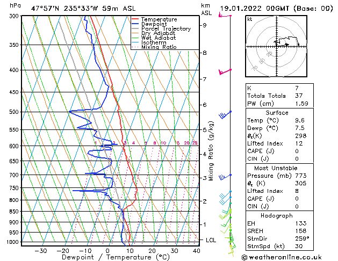Viewport: 338px width, 261px height.
Task: Click the gray Parcel Trajectory legend swatch
Action: pos(135,28)
